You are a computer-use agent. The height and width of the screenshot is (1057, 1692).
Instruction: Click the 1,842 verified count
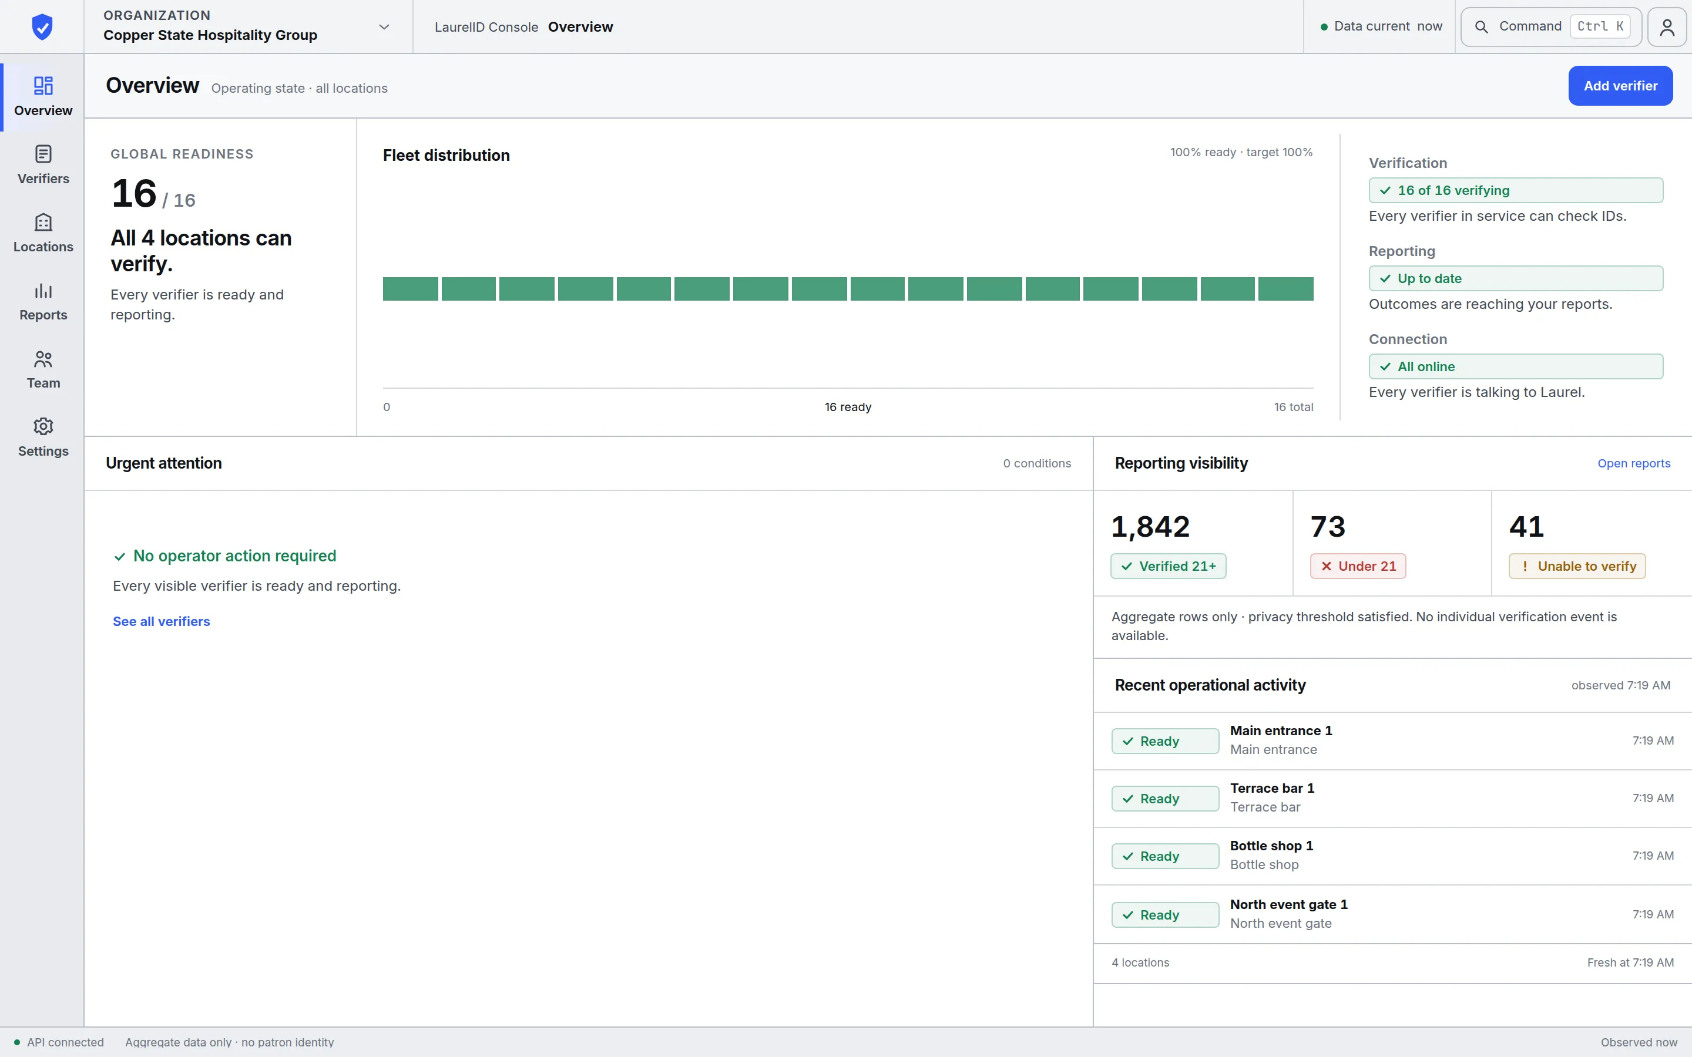click(x=1150, y=526)
